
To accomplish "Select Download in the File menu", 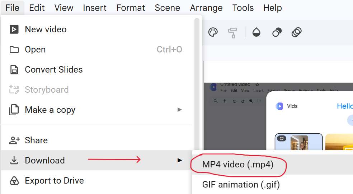I will (97, 160).
